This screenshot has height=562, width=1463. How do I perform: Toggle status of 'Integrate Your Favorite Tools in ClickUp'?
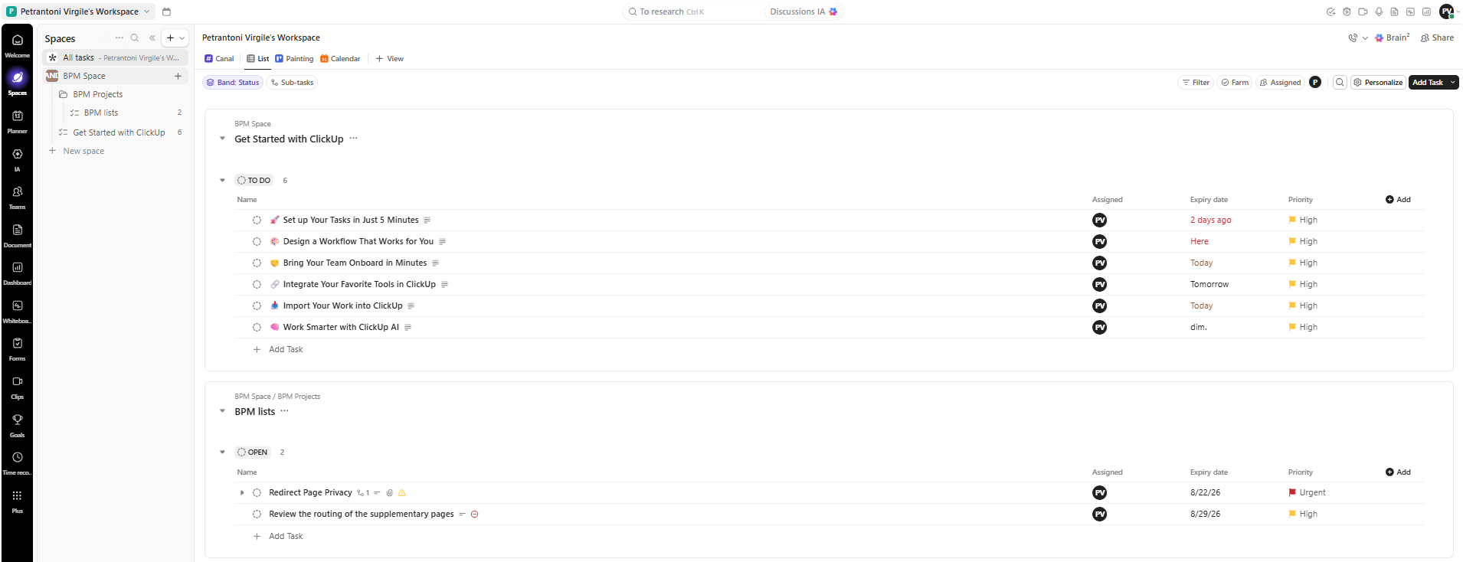257,284
